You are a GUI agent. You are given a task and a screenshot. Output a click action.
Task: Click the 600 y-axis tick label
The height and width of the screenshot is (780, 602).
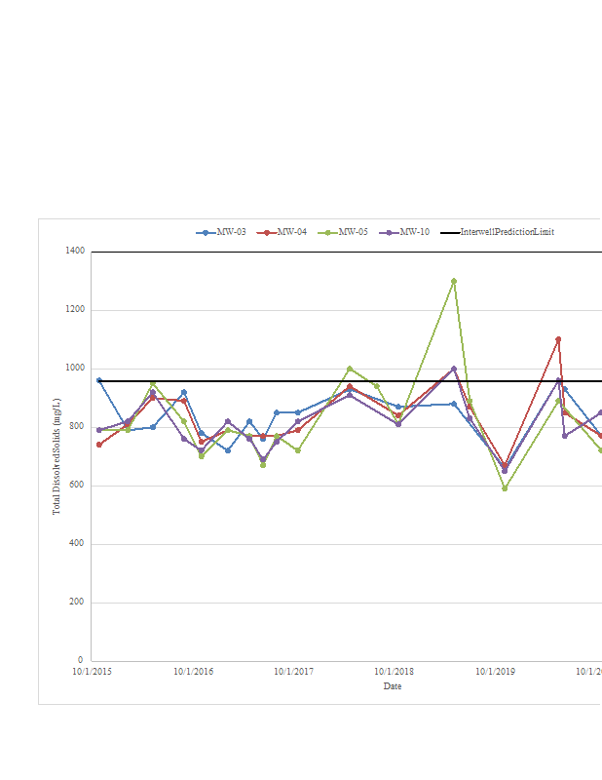click(76, 486)
